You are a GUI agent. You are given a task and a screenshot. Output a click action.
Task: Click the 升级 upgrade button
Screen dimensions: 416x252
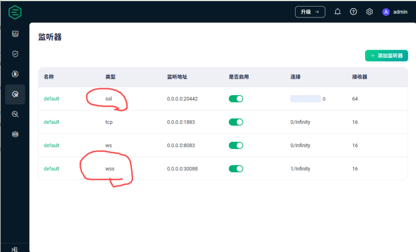pos(310,12)
